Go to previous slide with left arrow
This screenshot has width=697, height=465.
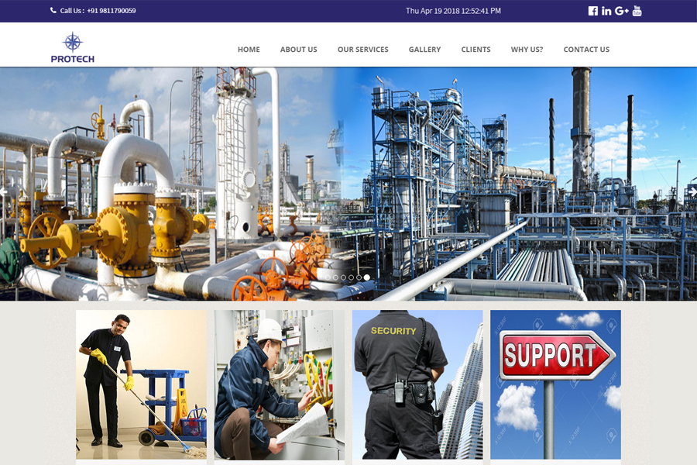pyautogui.click(x=4, y=191)
